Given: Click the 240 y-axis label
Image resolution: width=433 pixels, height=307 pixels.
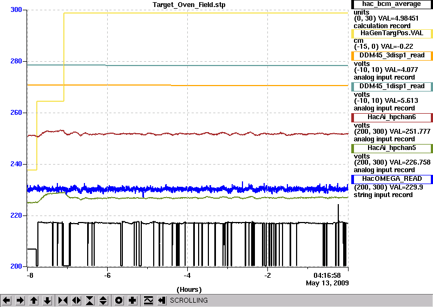Looking at the screenshot, I should point(16,164).
